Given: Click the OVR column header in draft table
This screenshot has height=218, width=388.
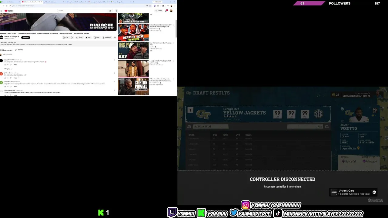Looking at the screenshot, I should pos(238,135).
